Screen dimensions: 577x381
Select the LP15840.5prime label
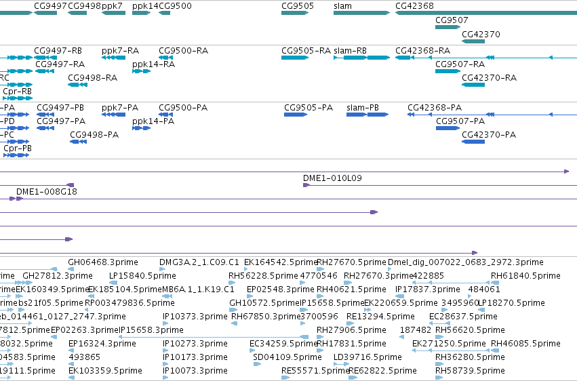[x=143, y=276]
